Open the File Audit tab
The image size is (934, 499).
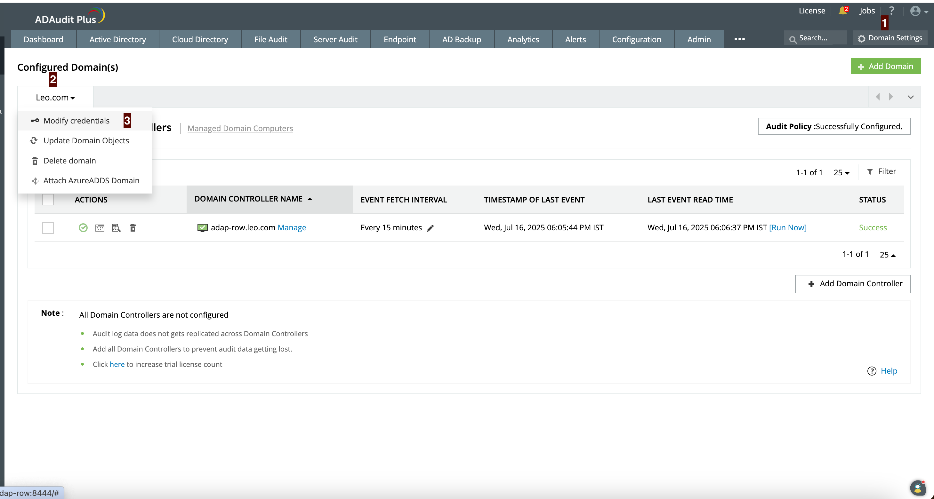pyautogui.click(x=270, y=39)
